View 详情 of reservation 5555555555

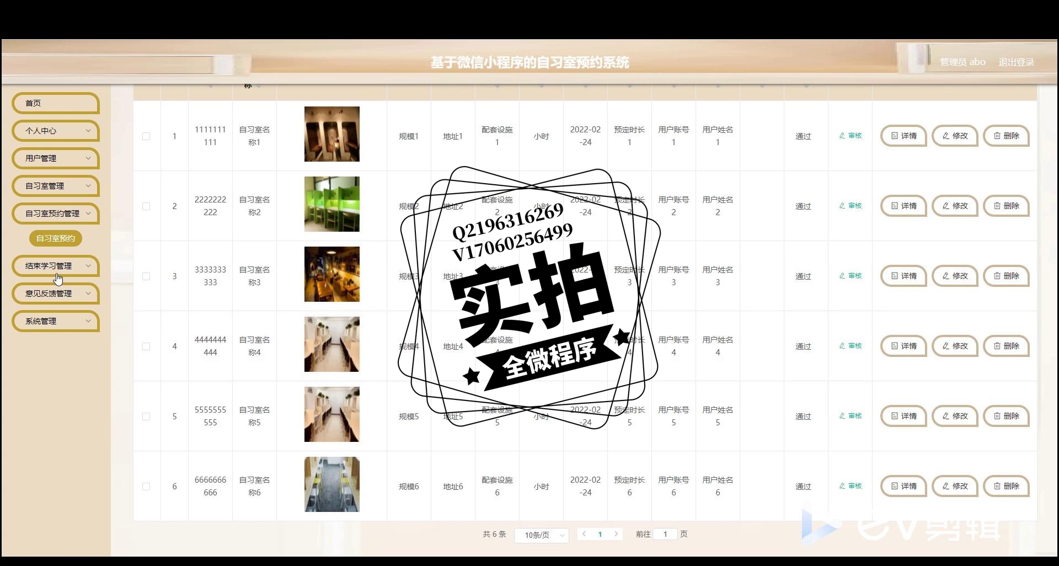point(903,416)
